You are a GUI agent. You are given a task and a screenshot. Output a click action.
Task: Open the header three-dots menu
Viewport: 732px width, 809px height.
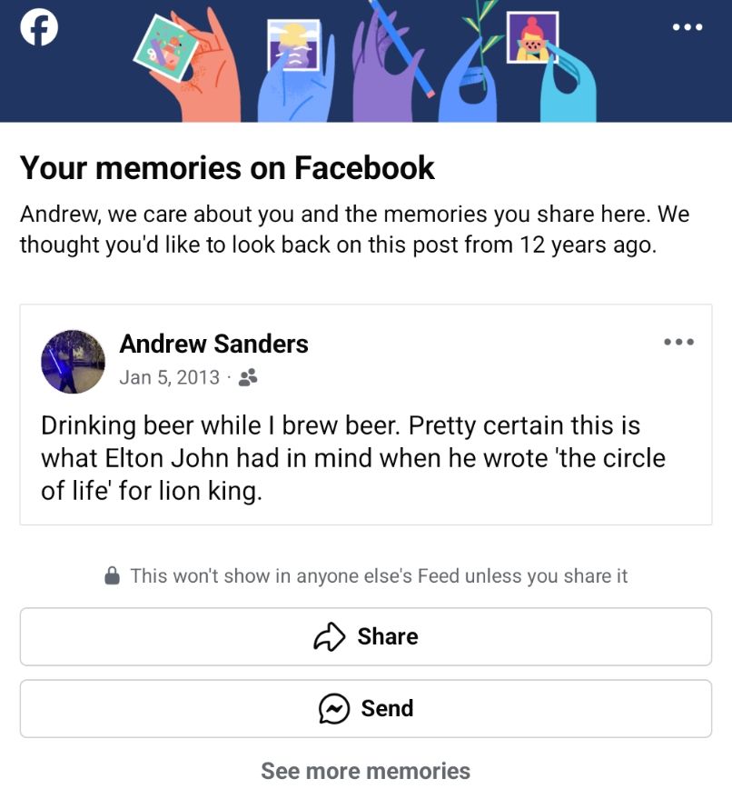(687, 27)
